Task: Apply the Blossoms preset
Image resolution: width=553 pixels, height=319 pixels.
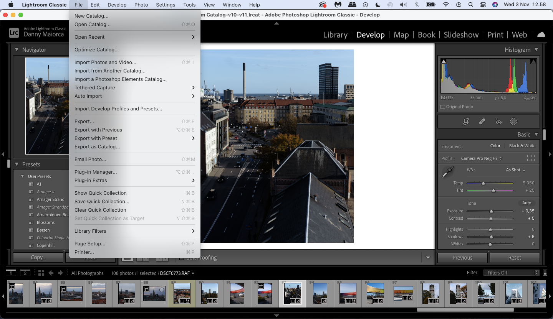Action: coord(46,222)
